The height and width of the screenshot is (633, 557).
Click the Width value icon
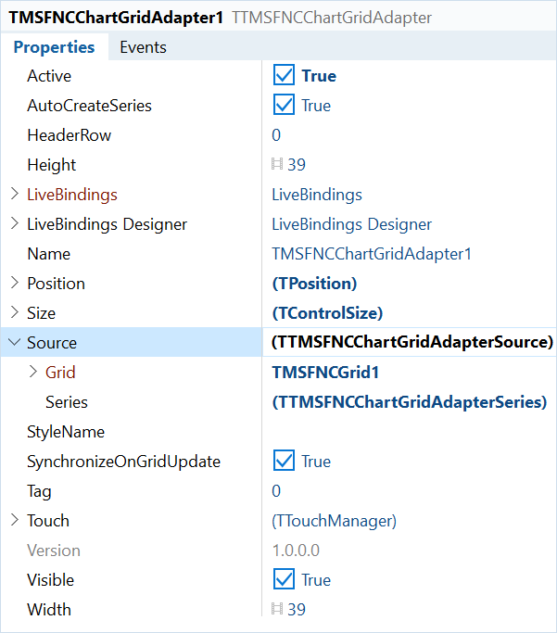pos(277,609)
